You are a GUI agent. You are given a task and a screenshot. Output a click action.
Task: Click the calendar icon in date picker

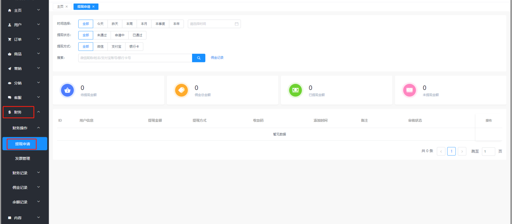pos(236,24)
